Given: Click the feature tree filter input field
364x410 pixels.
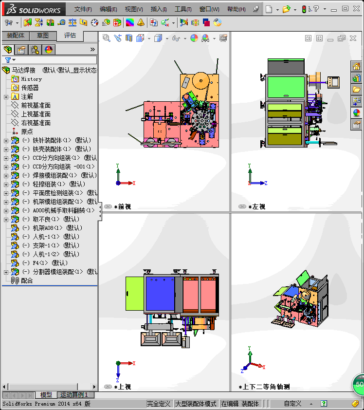Looking at the screenshot, I should coord(50,60).
